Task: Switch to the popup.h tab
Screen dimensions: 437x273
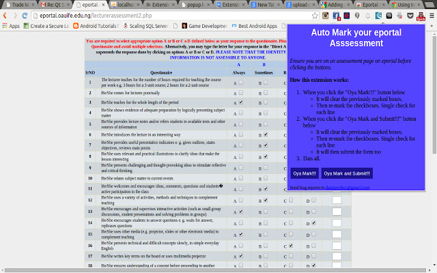Action: pos(195,5)
